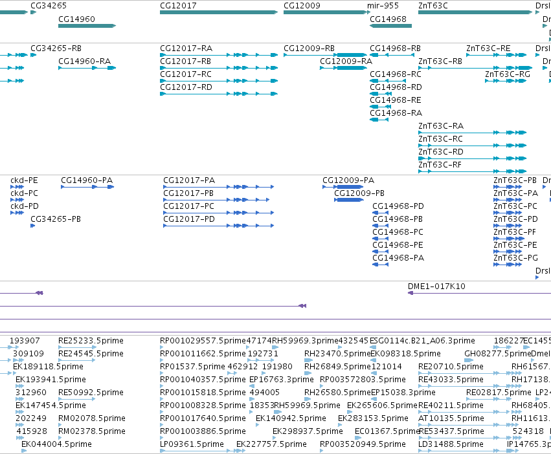Open protein CG14968-PA

tap(398, 258)
